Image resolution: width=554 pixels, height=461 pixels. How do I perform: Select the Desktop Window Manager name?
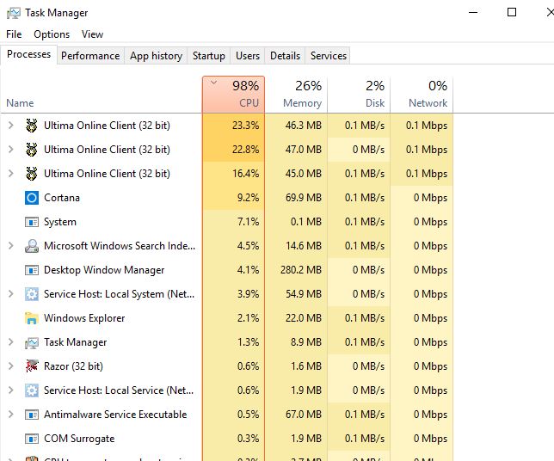(x=104, y=270)
